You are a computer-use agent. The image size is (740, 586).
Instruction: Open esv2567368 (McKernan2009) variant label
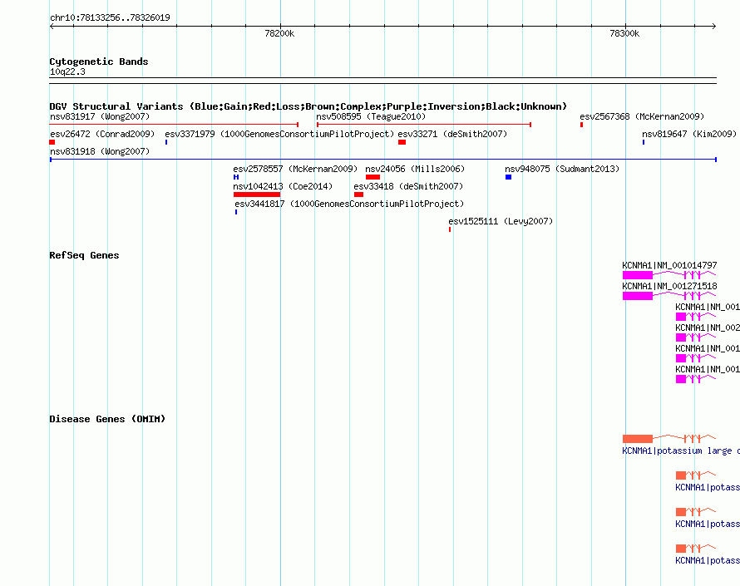642,116
